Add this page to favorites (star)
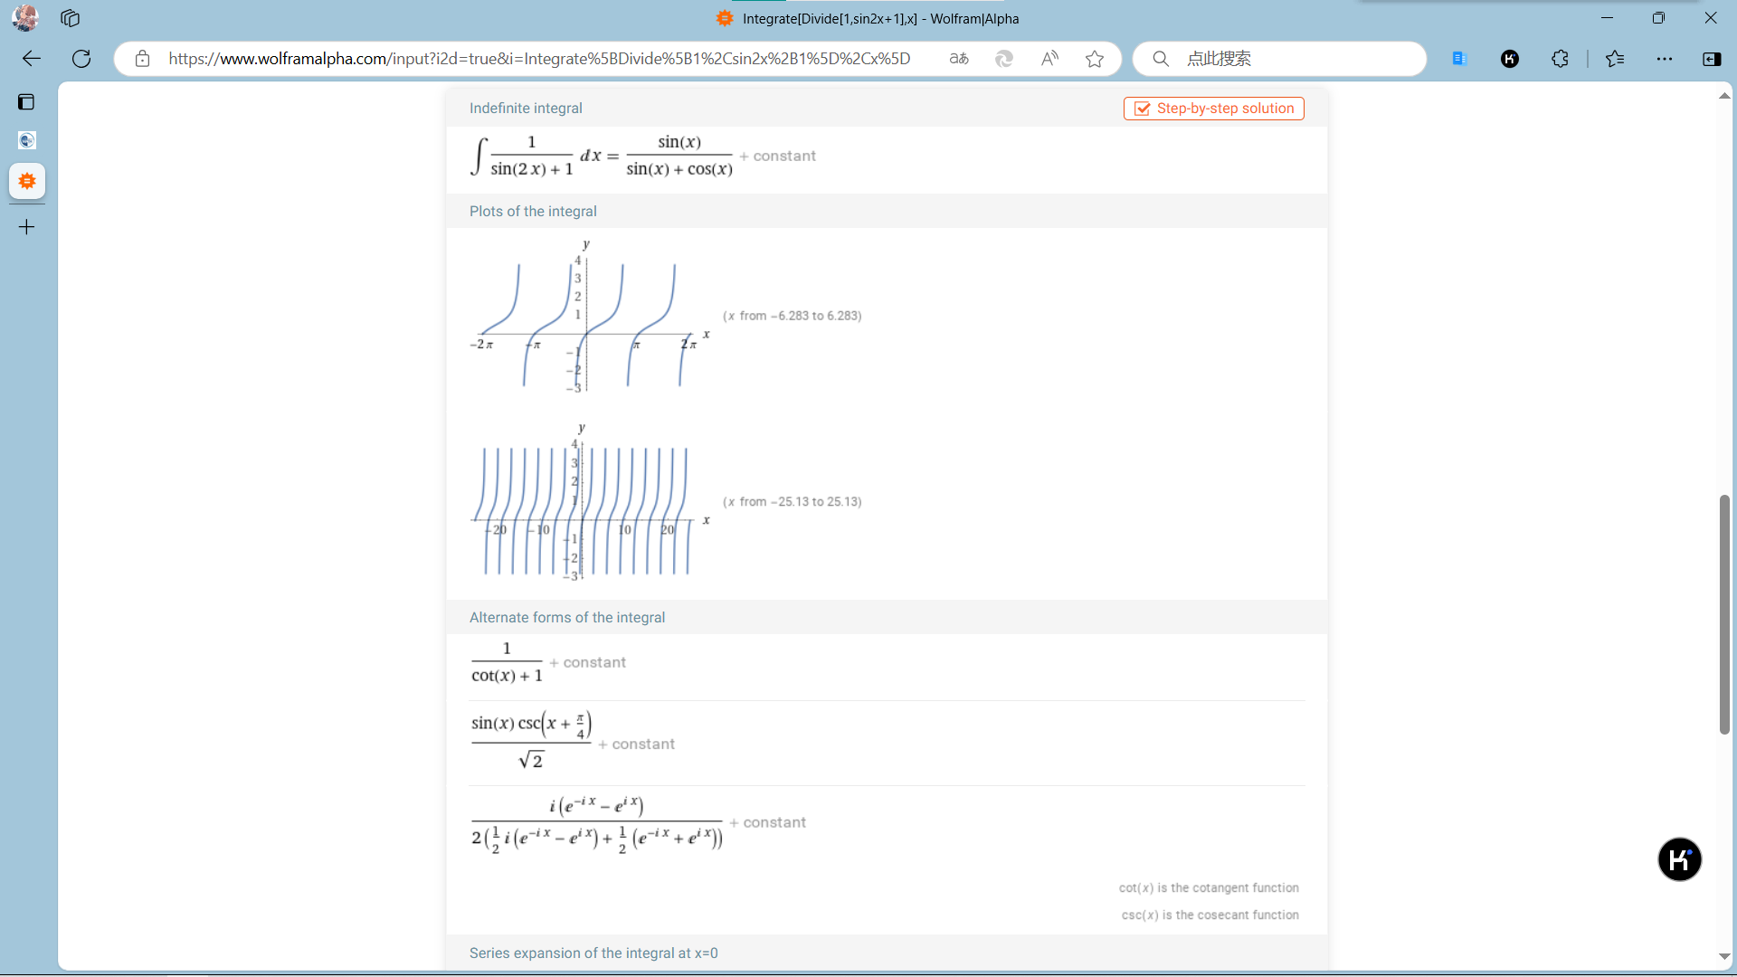The height and width of the screenshot is (977, 1737). [x=1095, y=59]
